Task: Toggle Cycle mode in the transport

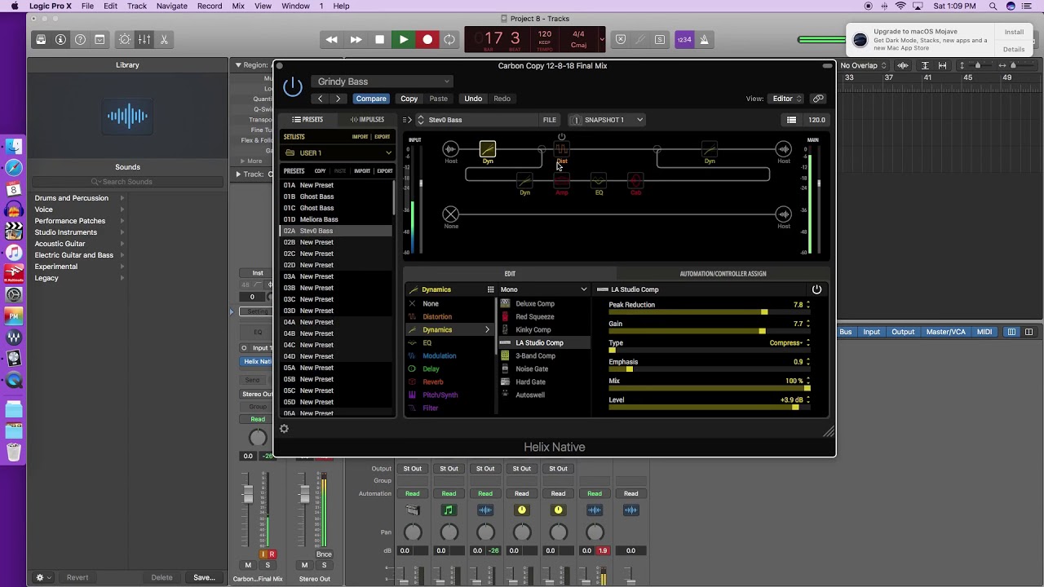Action: click(x=449, y=39)
